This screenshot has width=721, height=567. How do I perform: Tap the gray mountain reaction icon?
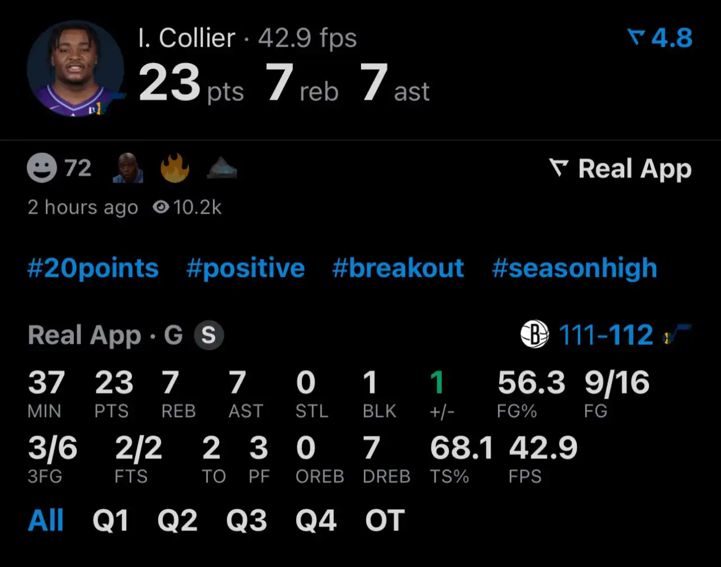(222, 169)
